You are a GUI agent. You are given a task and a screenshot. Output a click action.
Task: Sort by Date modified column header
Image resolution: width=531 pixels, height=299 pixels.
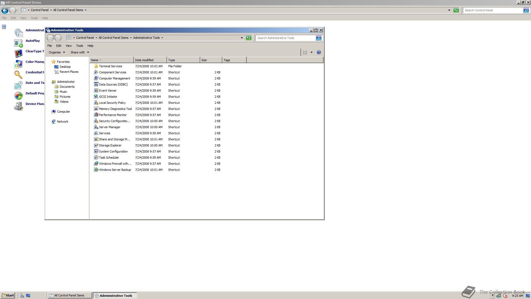(x=150, y=60)
